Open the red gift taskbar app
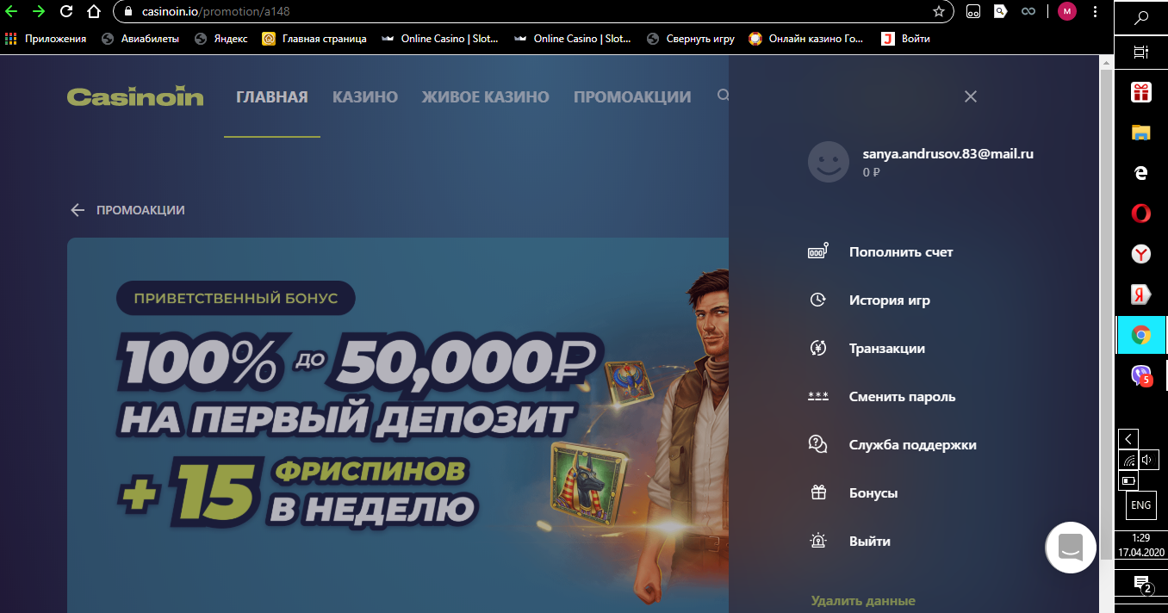1168x613 pixels. tap(1141, 92)
